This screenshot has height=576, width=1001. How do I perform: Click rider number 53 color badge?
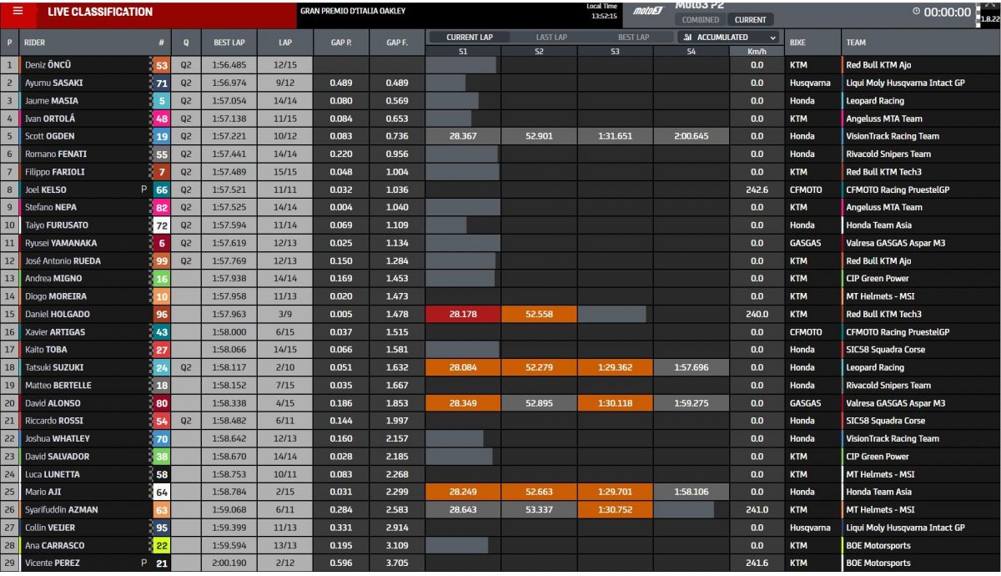(x=162, y=65)
